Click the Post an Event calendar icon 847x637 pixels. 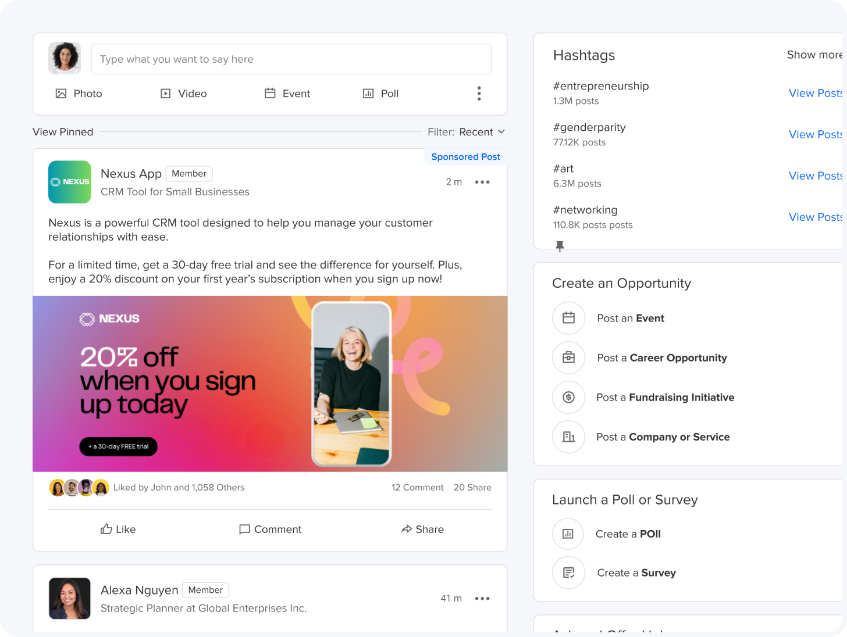568,318
